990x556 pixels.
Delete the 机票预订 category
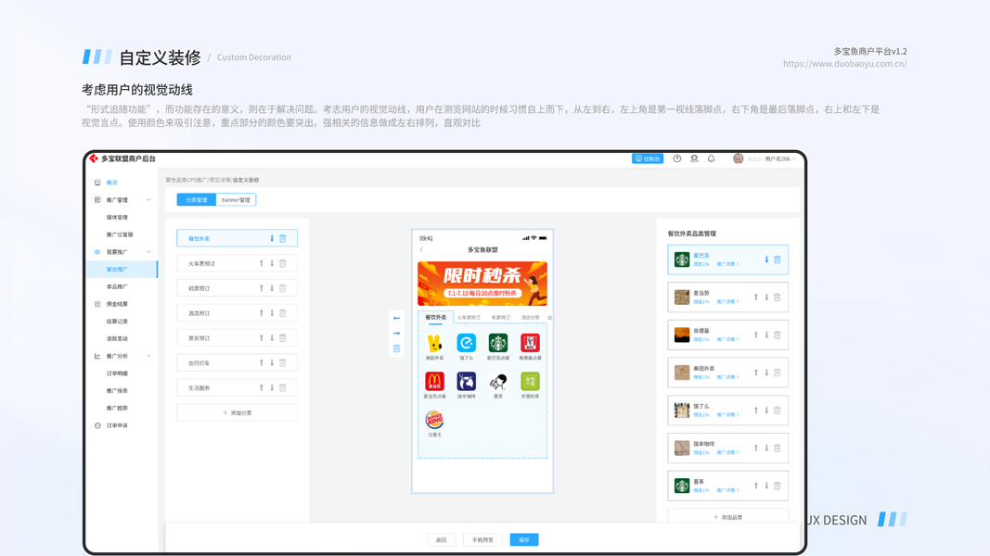pyautogui.click(x=283, y=288)
